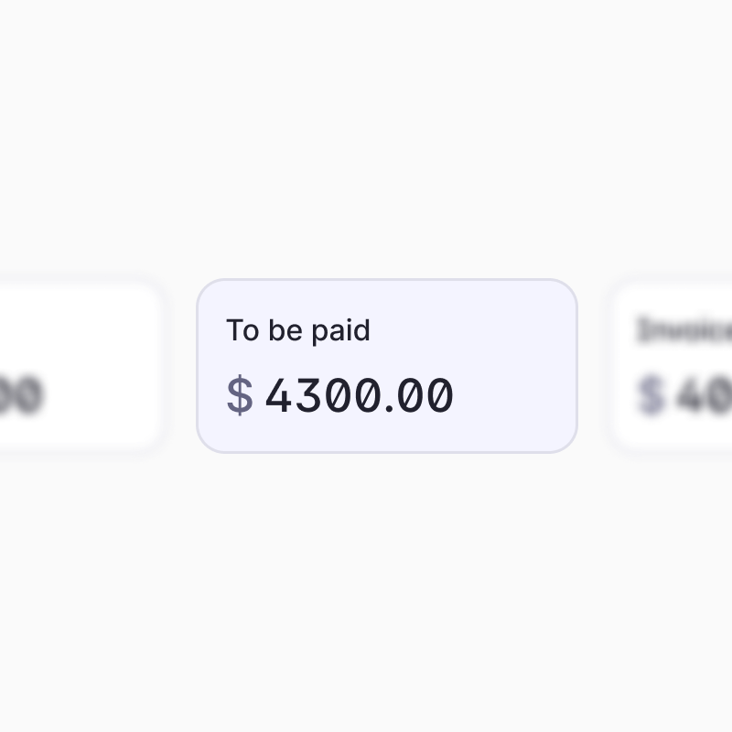This screenshot has height=732, width=732.
Task: Click the blurred Invoice title text
Action: [684, 329]
